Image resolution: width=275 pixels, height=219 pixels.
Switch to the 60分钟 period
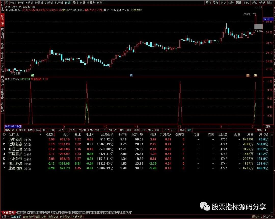(59, 3)
